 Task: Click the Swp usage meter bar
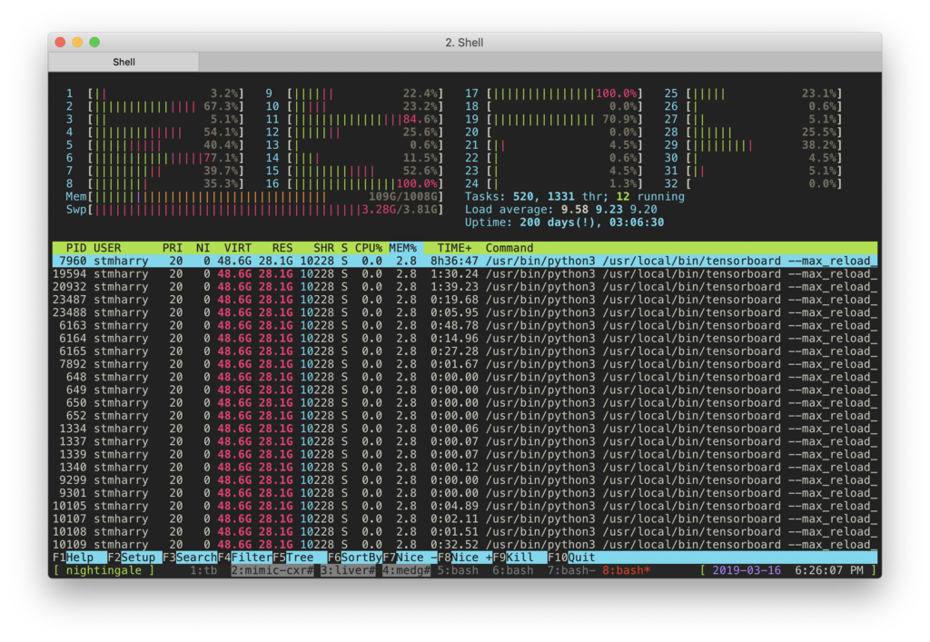pyautogui.click(x=254, y=209)
